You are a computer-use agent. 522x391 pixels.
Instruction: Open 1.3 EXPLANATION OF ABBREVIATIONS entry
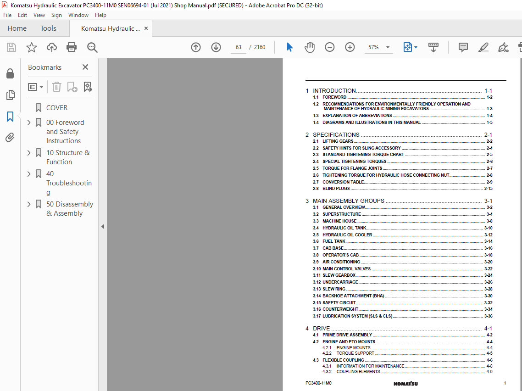[402, 116]
